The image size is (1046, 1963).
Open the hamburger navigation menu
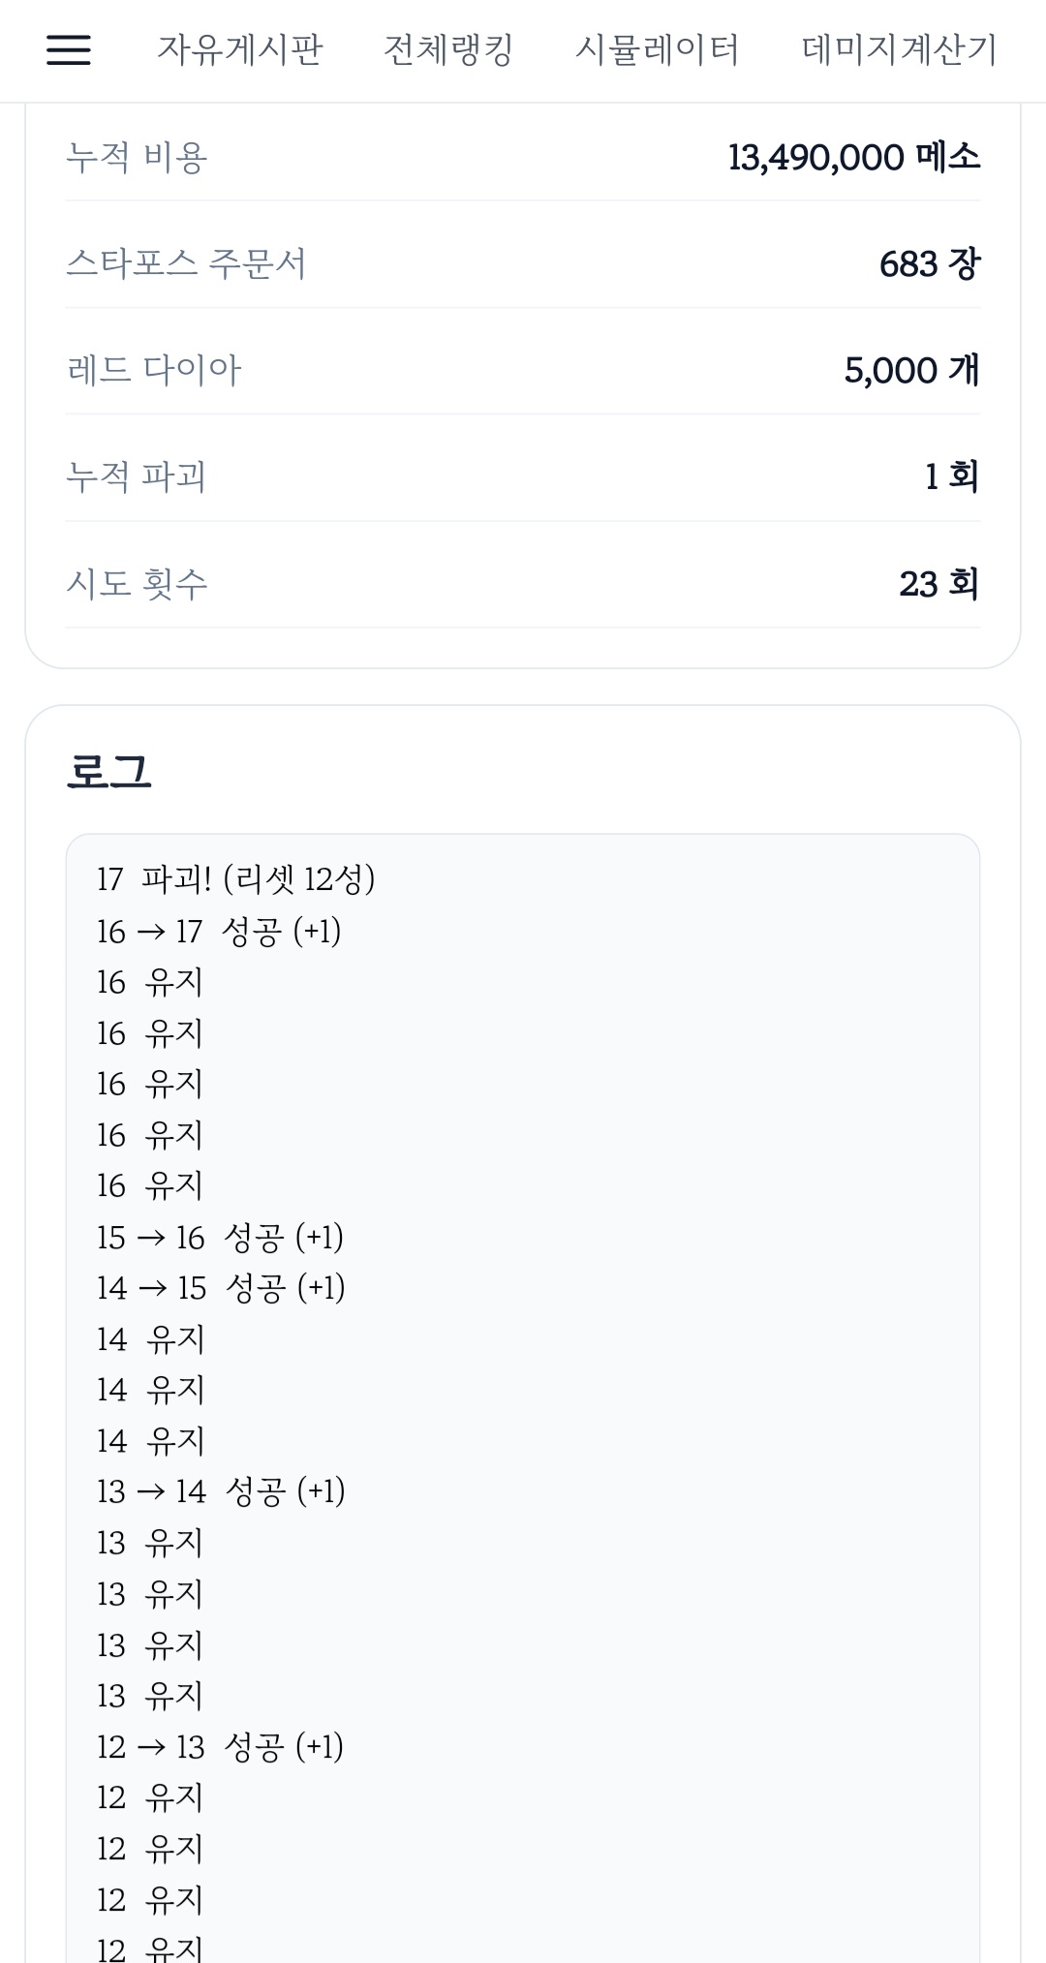tap(69, 50)
